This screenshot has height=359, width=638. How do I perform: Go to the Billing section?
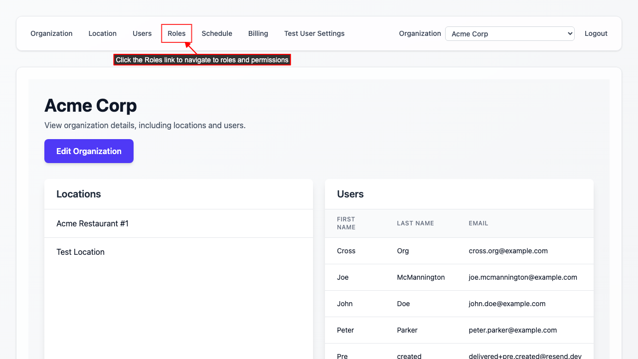click(258, 33)
